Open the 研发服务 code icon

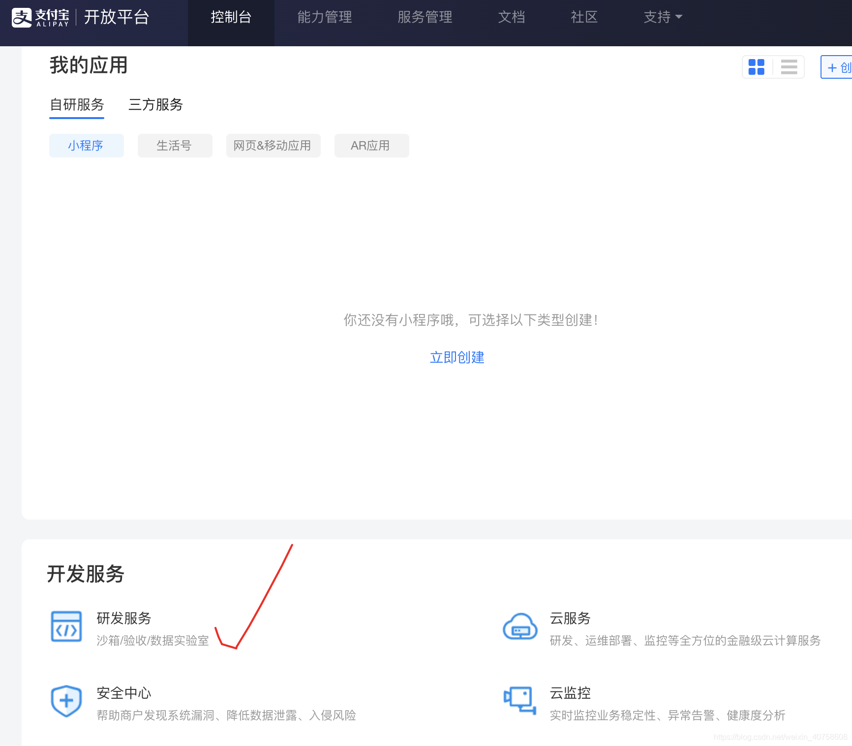pyautogui.click(x=66, y=626)
